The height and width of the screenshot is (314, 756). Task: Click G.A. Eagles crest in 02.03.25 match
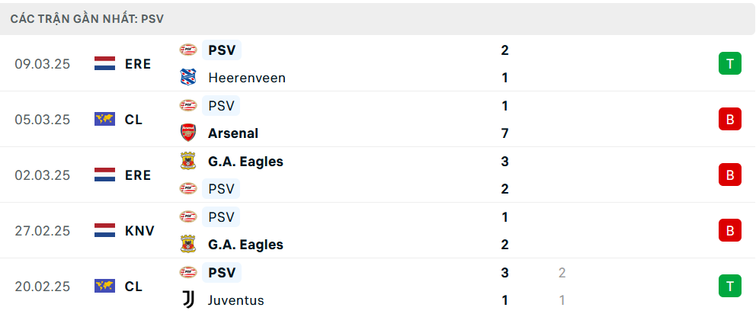coord(187,162)
